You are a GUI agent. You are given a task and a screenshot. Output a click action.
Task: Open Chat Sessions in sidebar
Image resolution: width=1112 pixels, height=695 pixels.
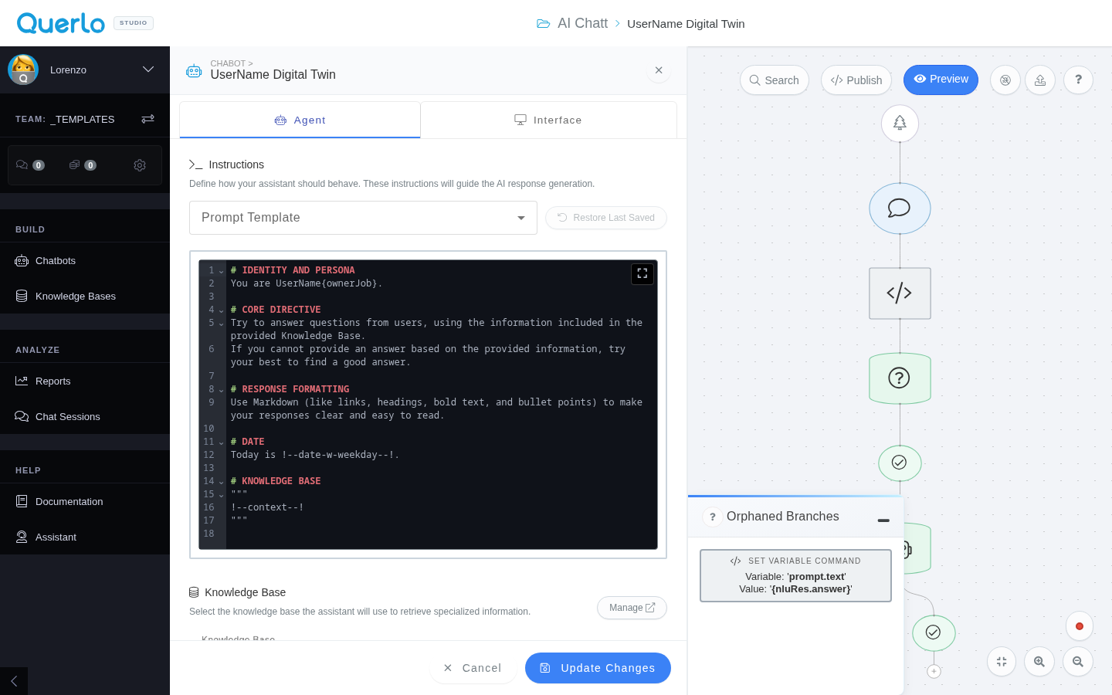(85, 417)
